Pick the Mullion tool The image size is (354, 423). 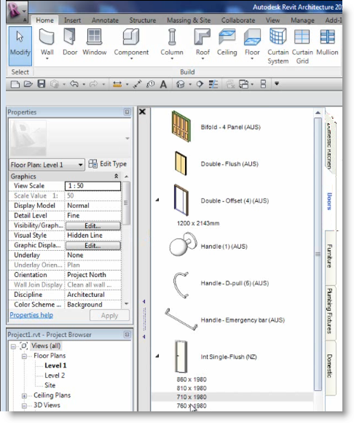click(x=327, y=42)
